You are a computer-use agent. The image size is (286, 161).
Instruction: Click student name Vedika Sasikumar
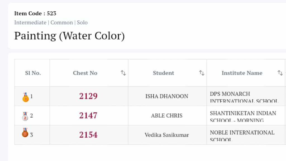[x=167, y=135]
